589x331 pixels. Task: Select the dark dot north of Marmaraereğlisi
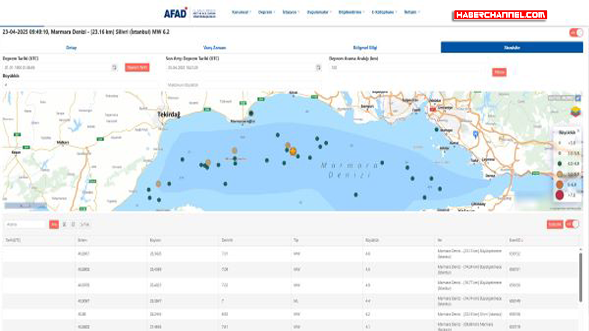[251, 113]
